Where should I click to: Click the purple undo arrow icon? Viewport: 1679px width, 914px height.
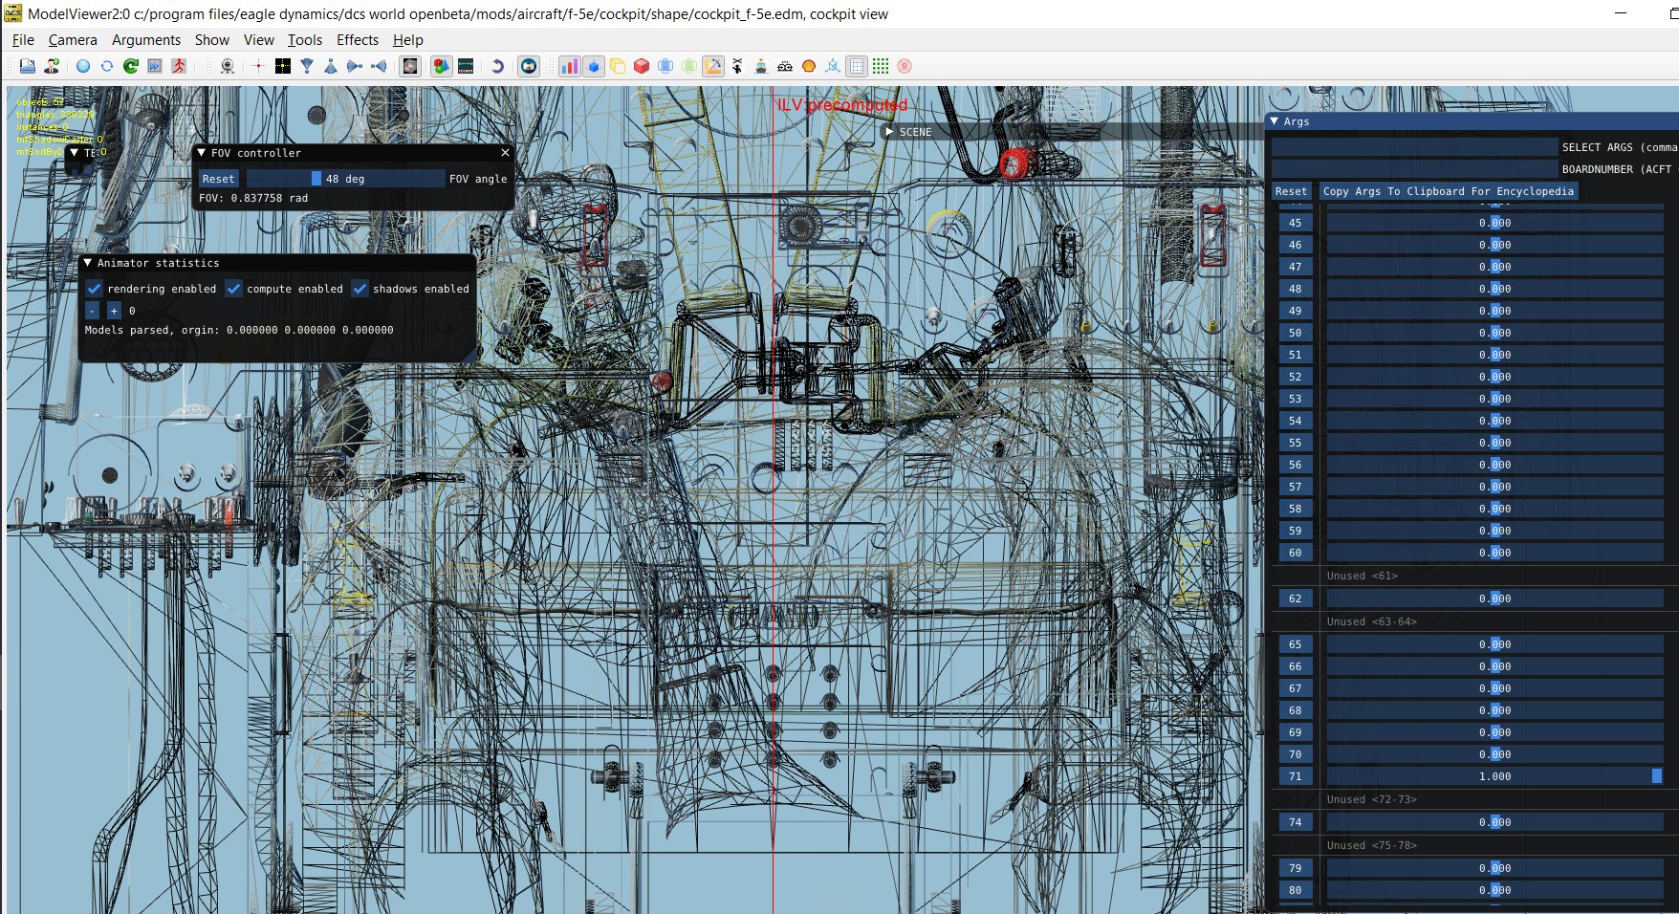coord(497,66)
